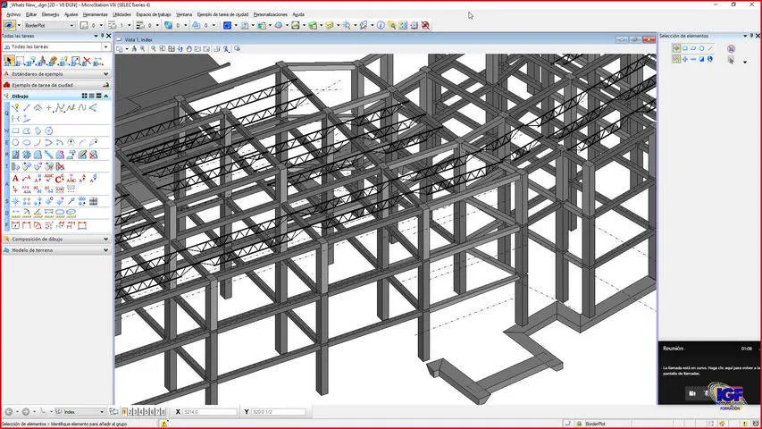Click the X coordinate input field
This screenshot has width=762, height=429.
click(209, 412)
